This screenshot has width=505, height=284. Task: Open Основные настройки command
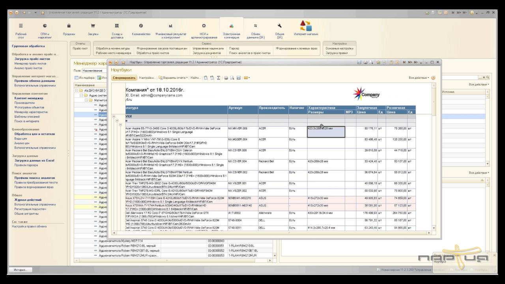pos(339,48)
